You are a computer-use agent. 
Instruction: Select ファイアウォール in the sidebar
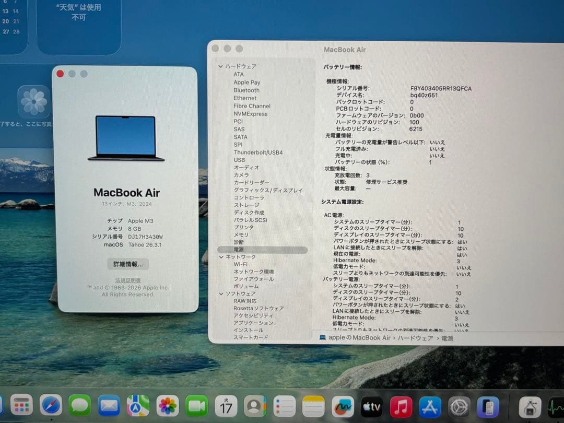point(254,279)
